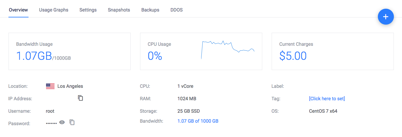Click the '[Click here to set]' tag link
This screenshot has width=402, height=137.
click(327, 99)
